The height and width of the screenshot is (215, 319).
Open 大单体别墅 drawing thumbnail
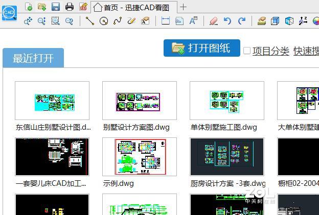point(298,101)
